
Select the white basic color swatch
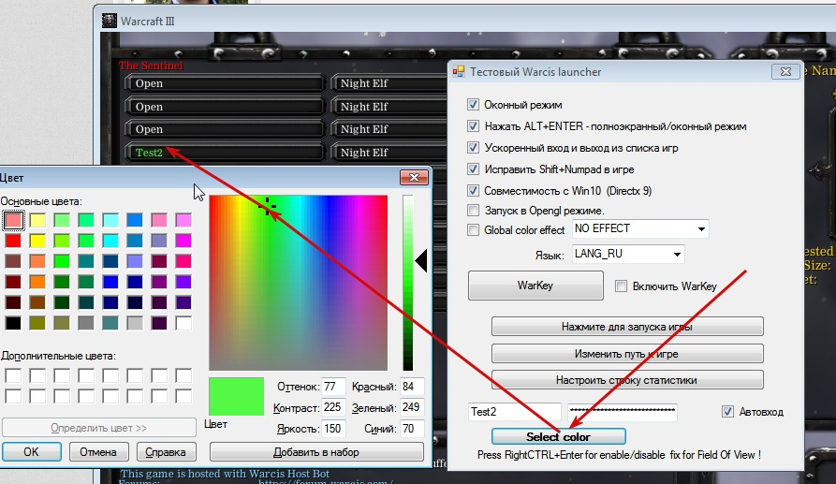[x=183, y=323]
